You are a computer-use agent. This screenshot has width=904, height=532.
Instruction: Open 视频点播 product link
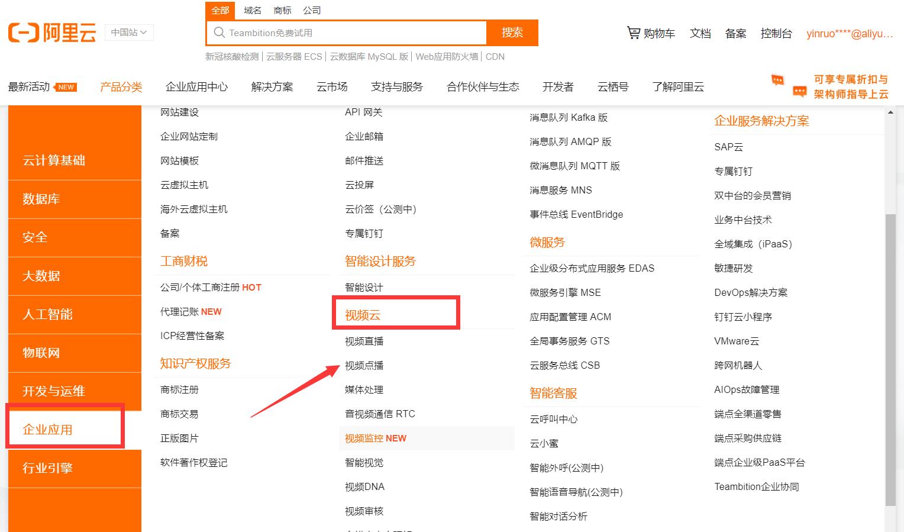click(364, 366)
